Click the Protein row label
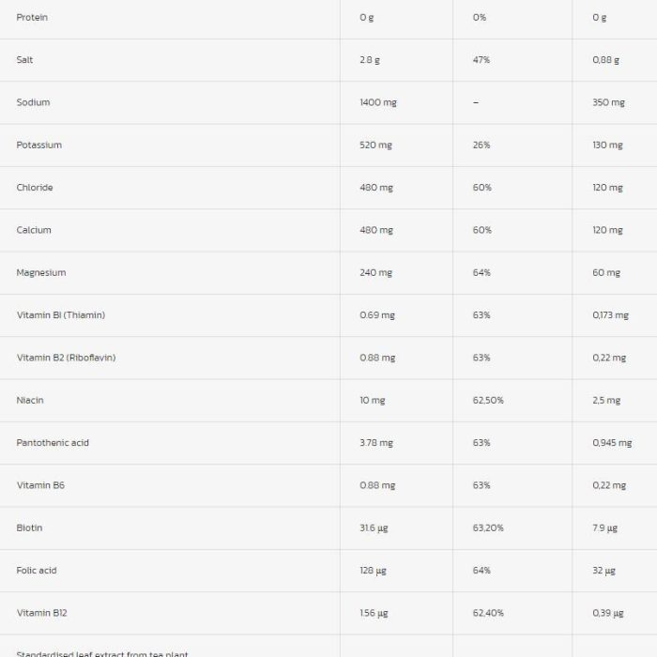Viewport: 657px width, 657px height. coord(32,18)
